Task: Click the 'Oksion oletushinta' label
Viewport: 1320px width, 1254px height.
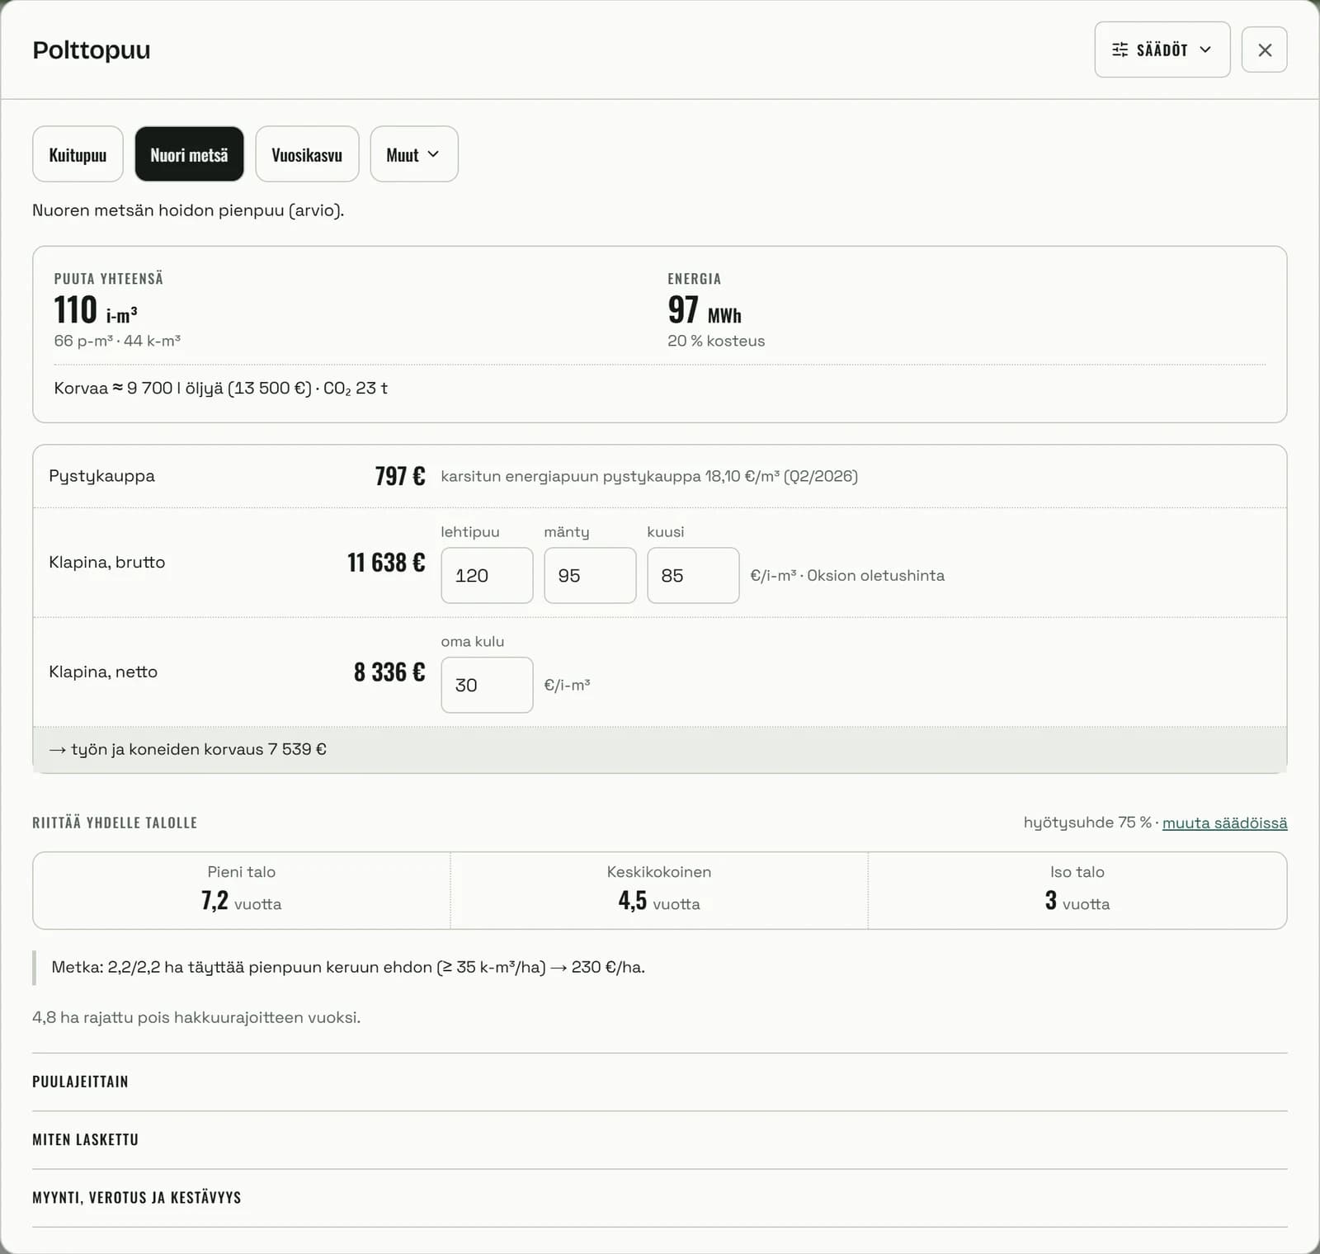Action: (875, 575)
